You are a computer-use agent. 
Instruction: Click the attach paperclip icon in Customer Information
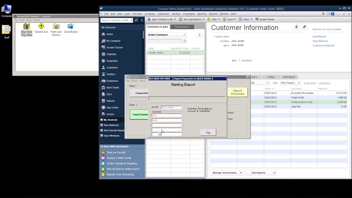pos(296,27)
